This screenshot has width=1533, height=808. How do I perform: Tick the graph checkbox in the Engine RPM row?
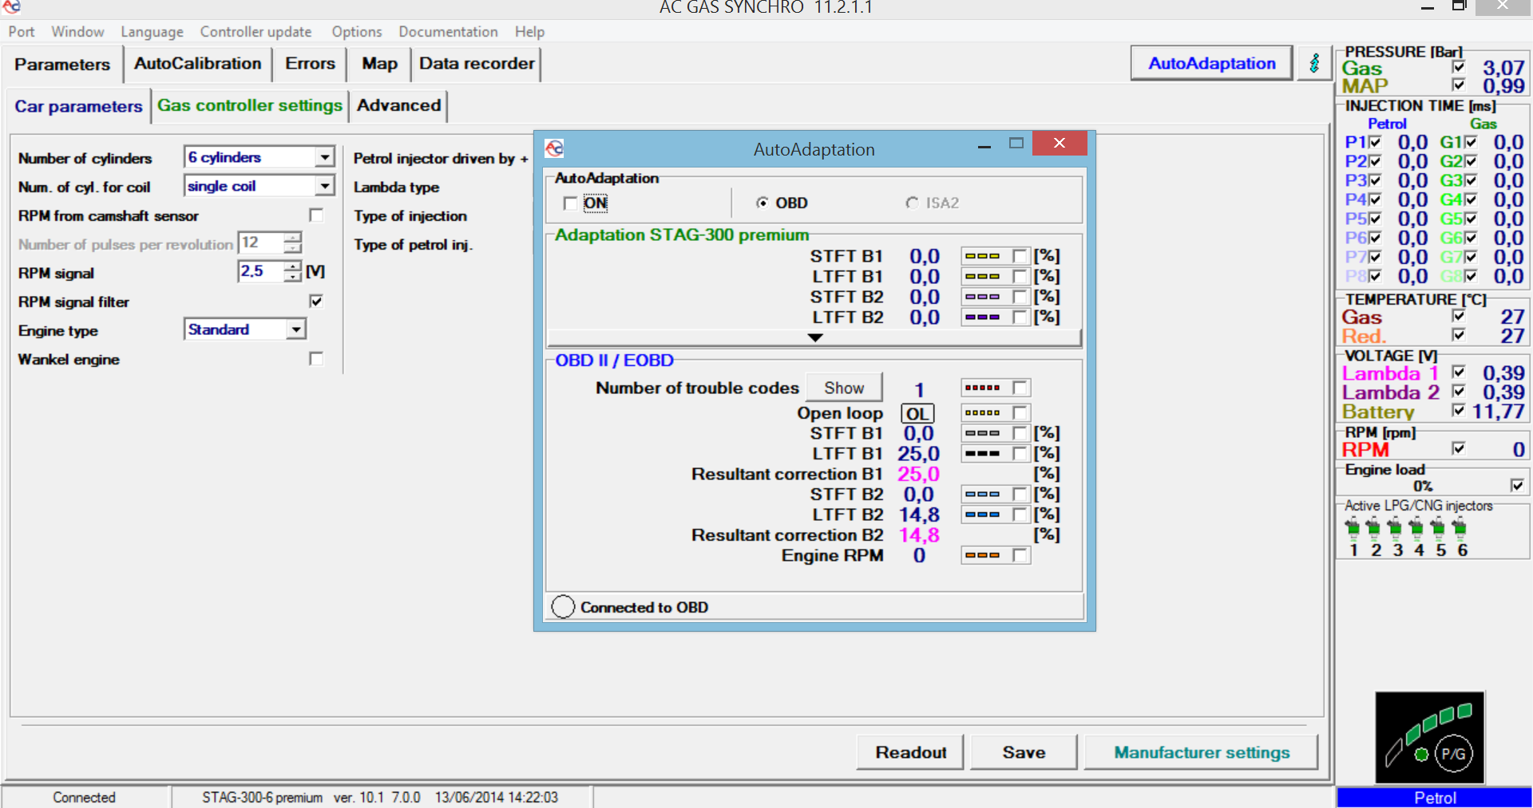[x=1020, y=555]
